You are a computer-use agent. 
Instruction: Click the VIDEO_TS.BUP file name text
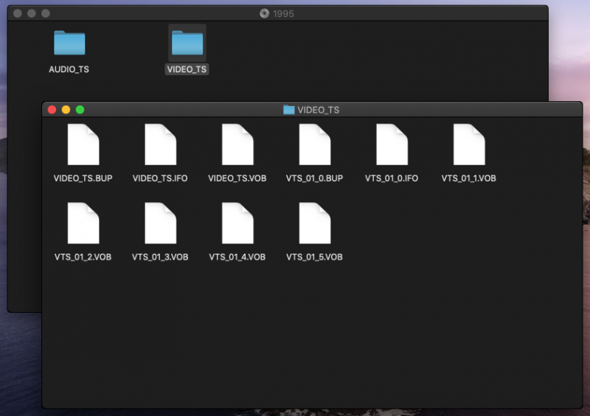(x=83, y=178)
